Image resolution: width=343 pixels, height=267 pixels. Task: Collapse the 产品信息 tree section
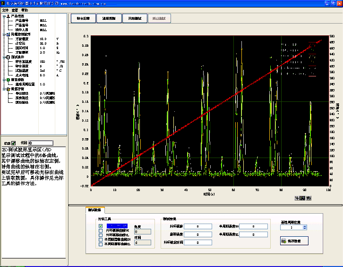point(4,17)
